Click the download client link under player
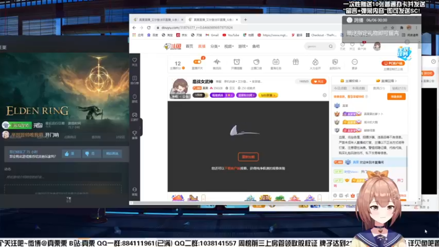This screenshot has width=439, height=247. [x=232, y=169]
